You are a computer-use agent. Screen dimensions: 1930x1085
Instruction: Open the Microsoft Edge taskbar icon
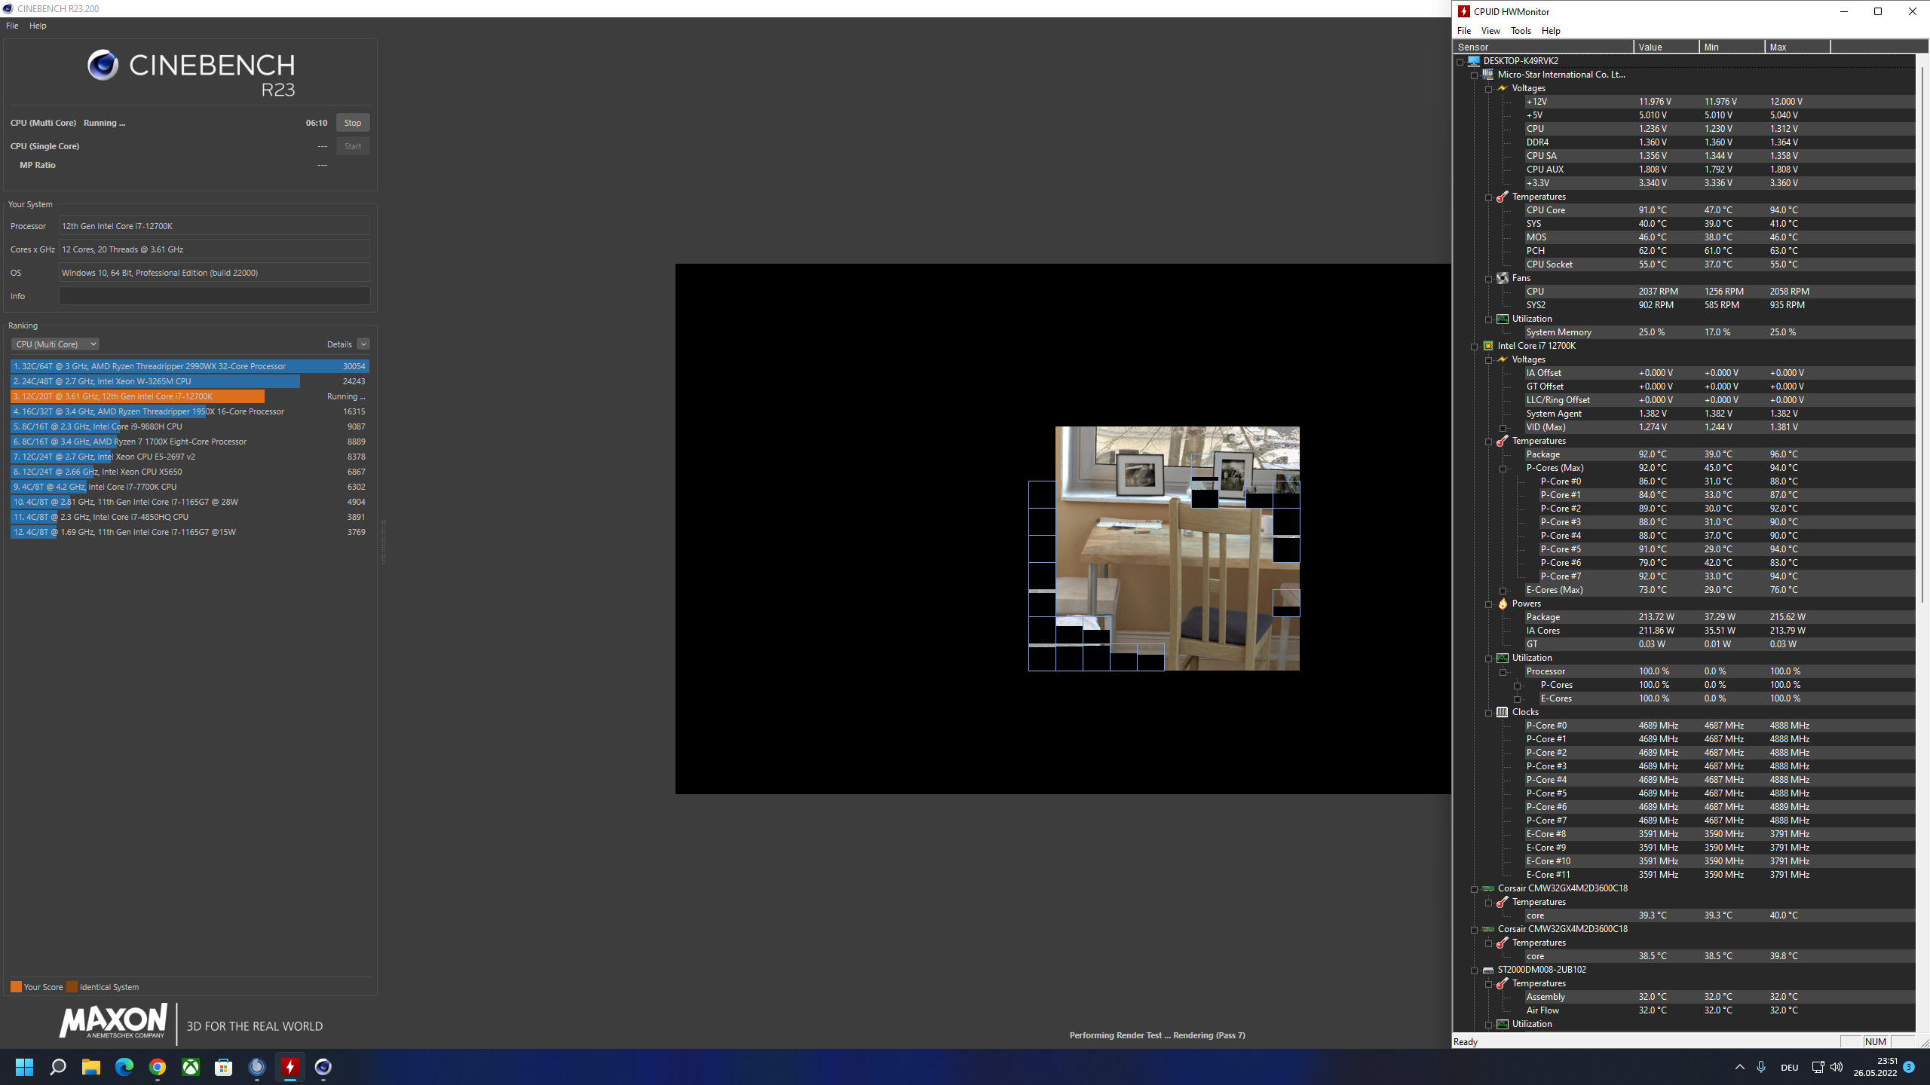(124, 1067)
